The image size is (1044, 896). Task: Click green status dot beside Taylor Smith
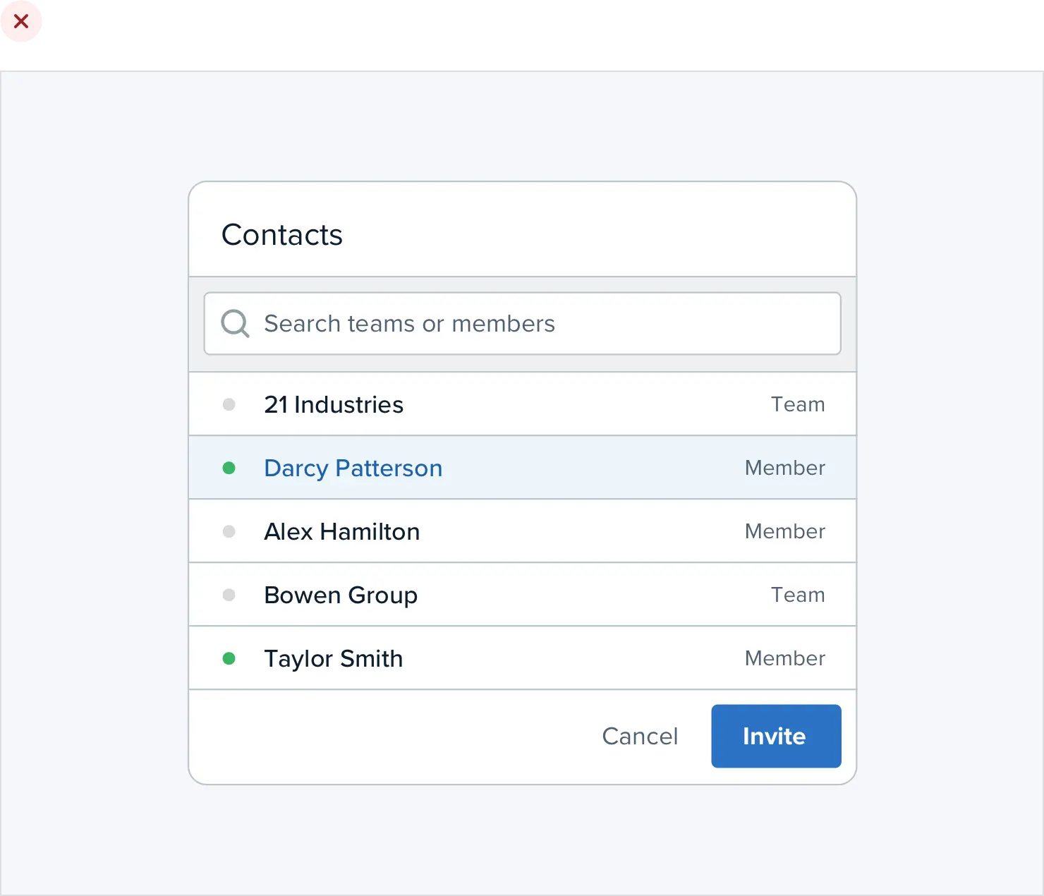click(x=229, y=658)
